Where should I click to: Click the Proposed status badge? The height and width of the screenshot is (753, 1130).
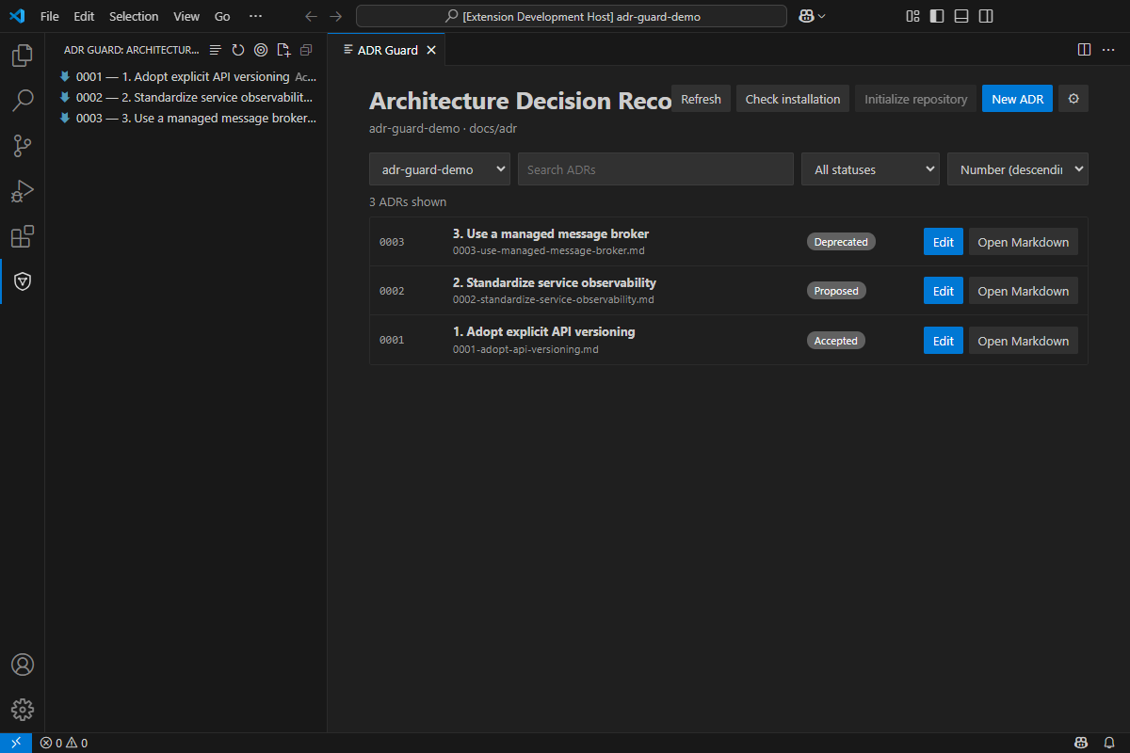[836, 291]
